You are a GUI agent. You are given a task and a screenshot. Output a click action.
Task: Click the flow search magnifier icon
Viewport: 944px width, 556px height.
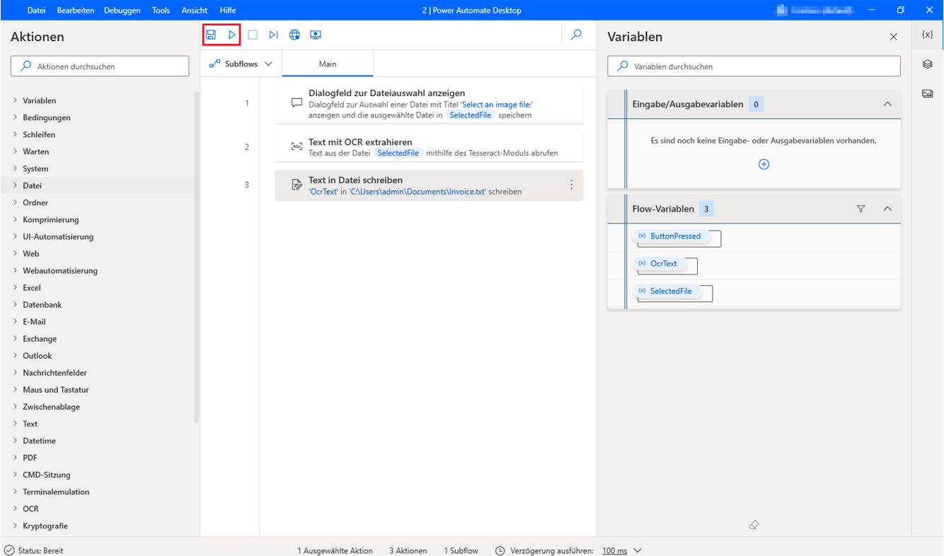point(577,34)
